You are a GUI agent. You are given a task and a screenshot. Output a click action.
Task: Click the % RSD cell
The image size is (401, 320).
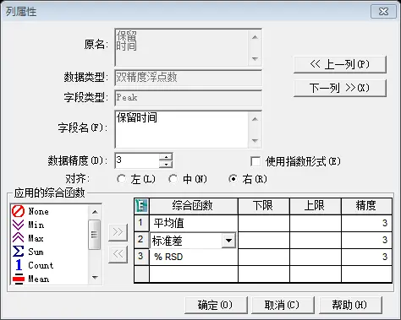click(194, 257)
